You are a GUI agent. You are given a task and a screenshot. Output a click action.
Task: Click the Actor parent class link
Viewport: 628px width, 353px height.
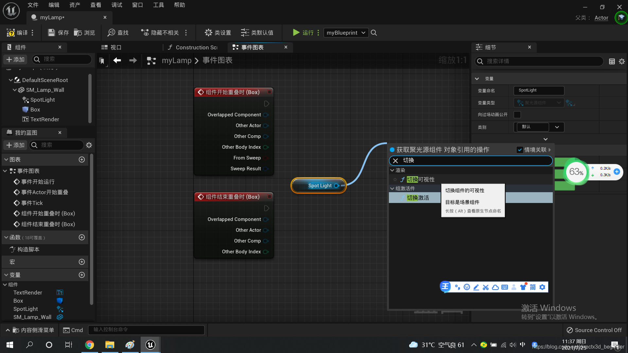pyautogui.click(x=601, y=18)
